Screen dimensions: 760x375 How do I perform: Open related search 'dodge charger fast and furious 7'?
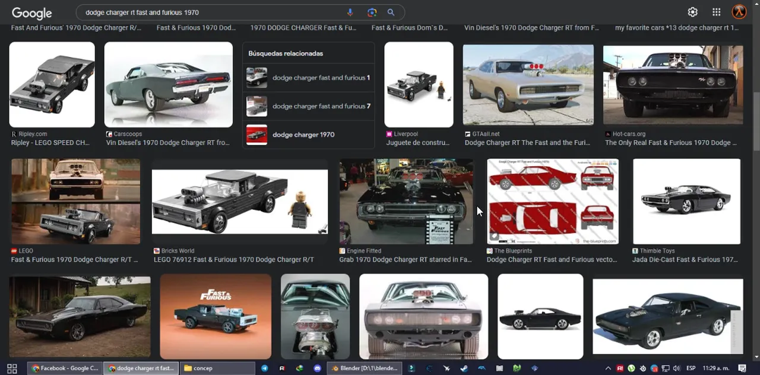click(x=309, y=106)
